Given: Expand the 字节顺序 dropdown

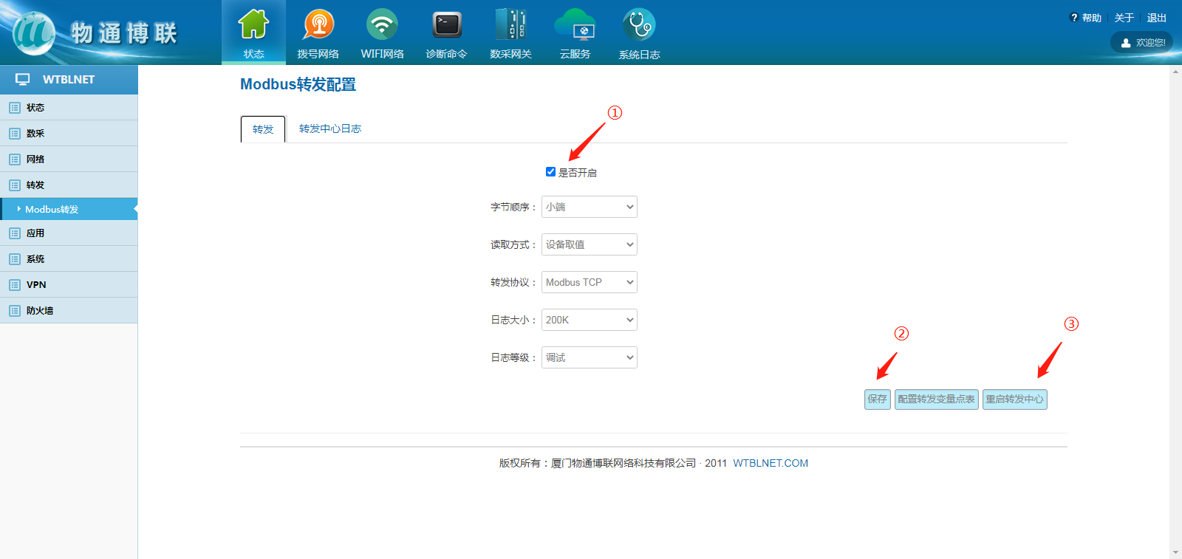Looking at the screenshot, I should click(589, 207).
